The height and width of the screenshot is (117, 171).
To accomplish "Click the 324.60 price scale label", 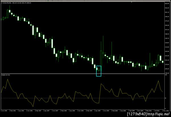I will 167,42.
